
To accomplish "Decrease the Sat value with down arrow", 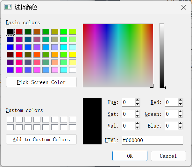I will click(137, 116).
